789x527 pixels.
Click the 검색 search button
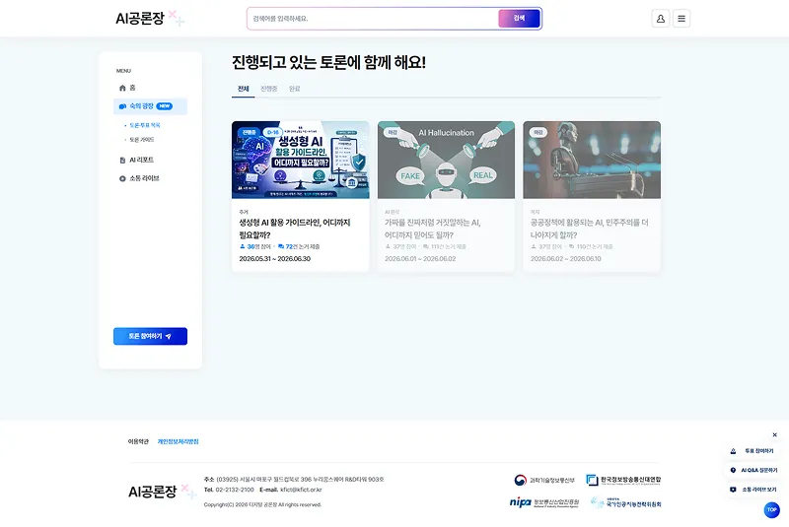(x=519, y=19)
